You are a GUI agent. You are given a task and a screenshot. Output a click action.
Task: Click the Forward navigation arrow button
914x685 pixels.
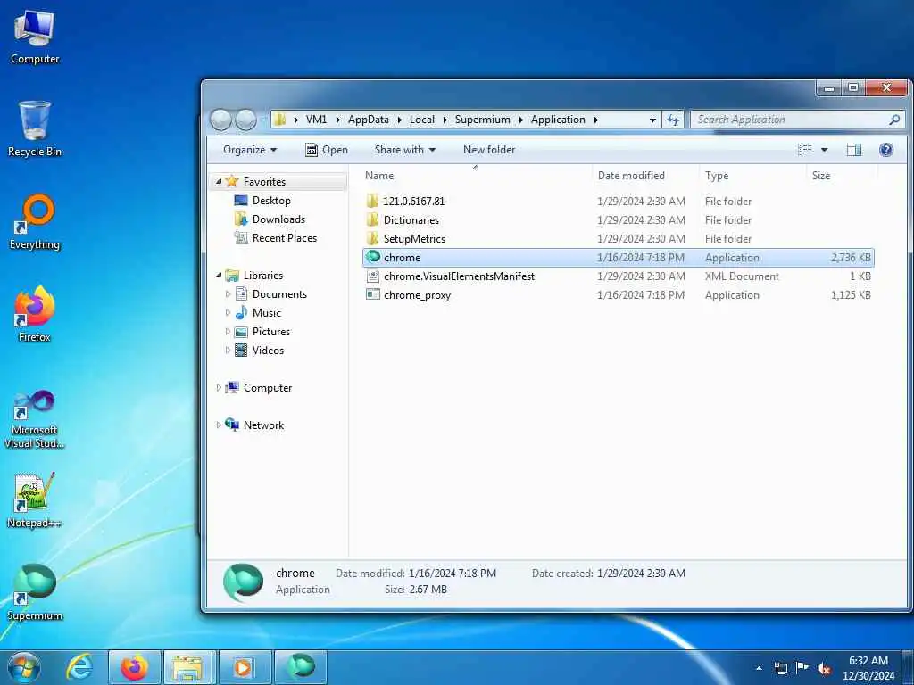[x=245, y=120]
